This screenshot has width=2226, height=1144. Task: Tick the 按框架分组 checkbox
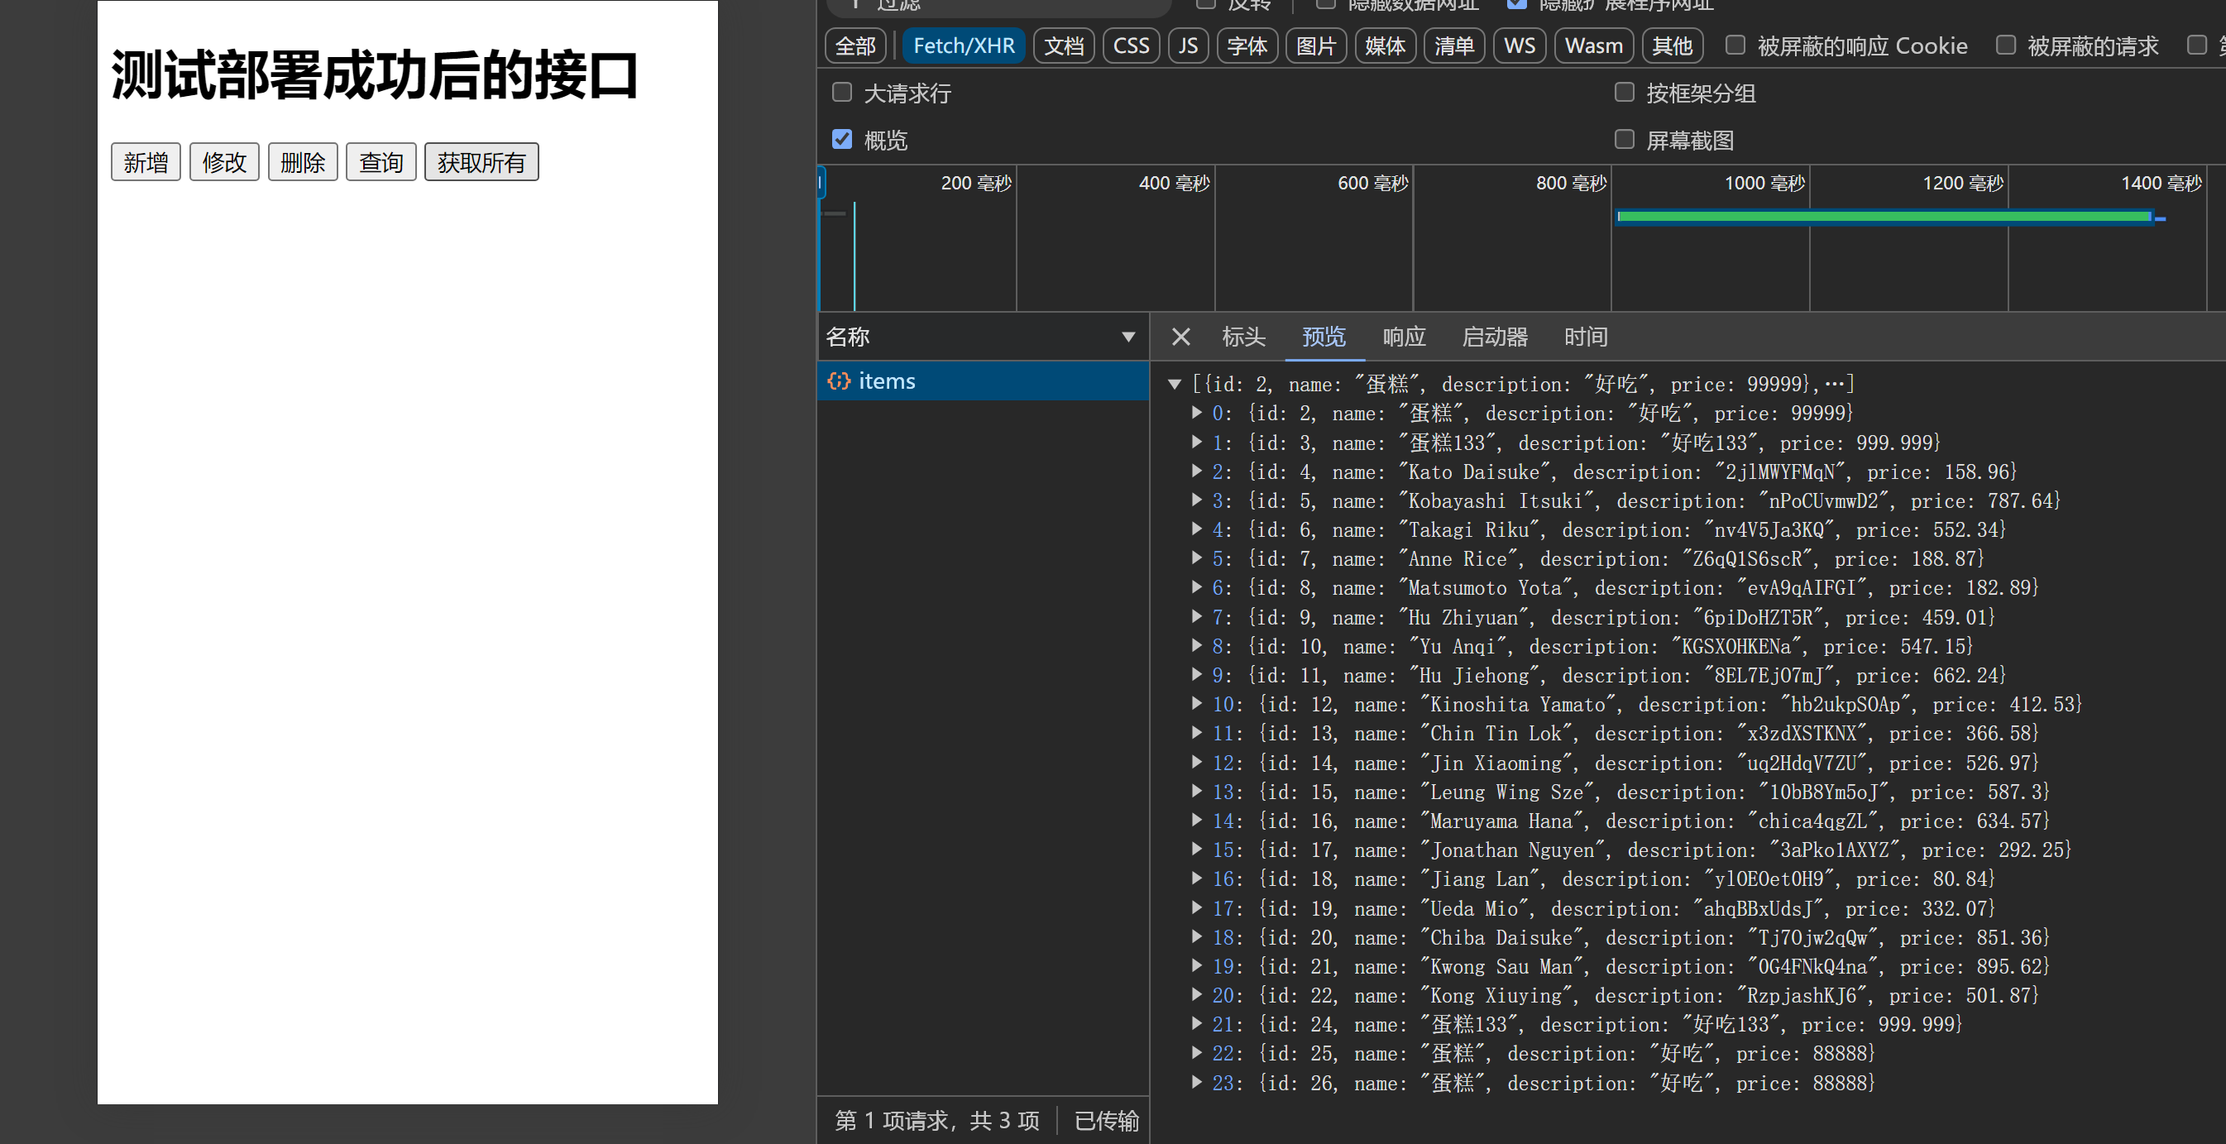(x=1625, y=93)
